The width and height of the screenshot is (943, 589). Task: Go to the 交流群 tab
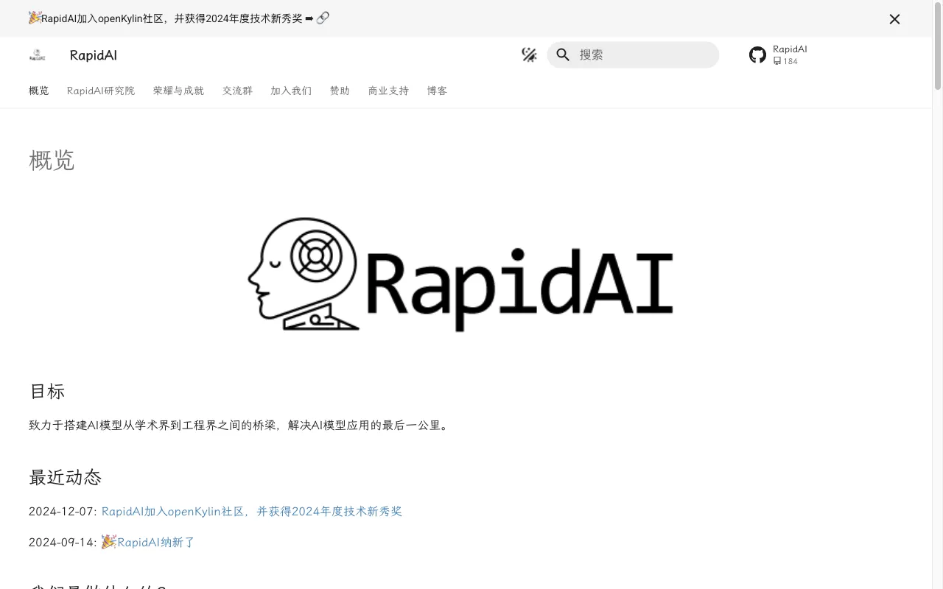(237, 91)
